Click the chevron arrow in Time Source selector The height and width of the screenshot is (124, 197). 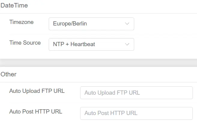pos(127,44)
